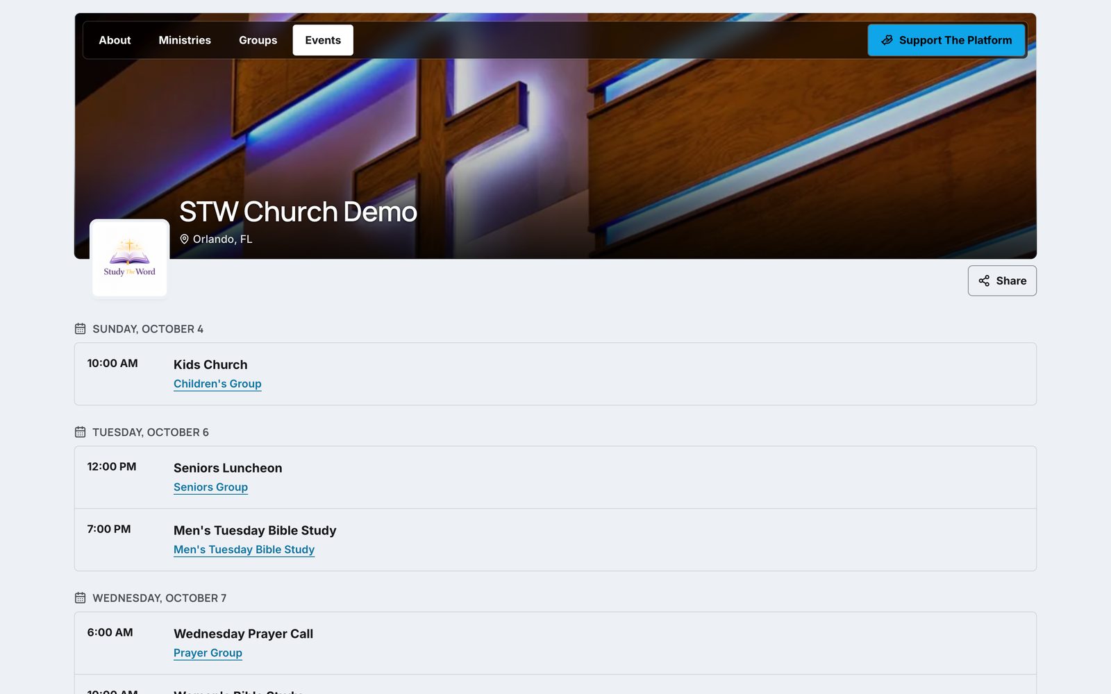
Task: Click the 7:00 PM Bible study time
Action: pyautogui.click(x=109, y=530)
